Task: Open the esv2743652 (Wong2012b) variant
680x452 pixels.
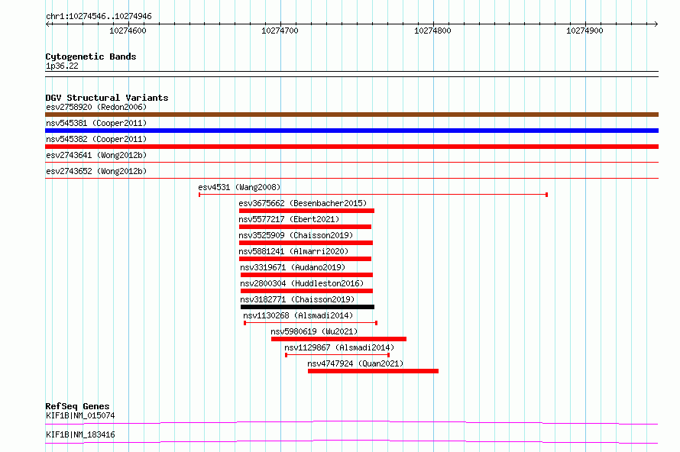Action: pyautogui.click(x=96, y=171)
